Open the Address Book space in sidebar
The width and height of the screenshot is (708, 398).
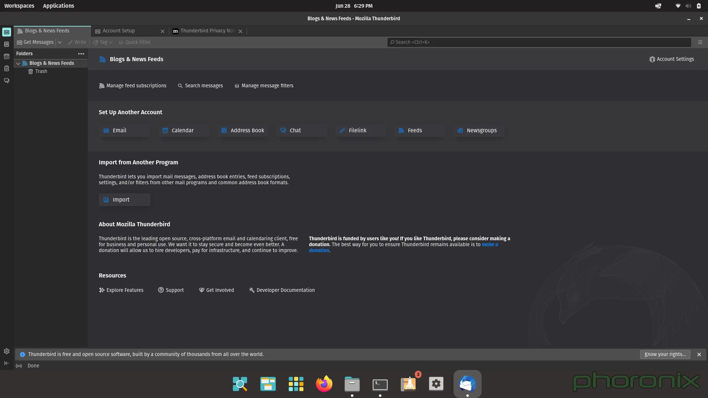[x=7, y=44]
